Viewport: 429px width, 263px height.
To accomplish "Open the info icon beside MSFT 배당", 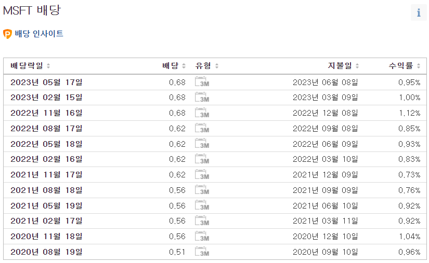I will (x=419, y=12).
